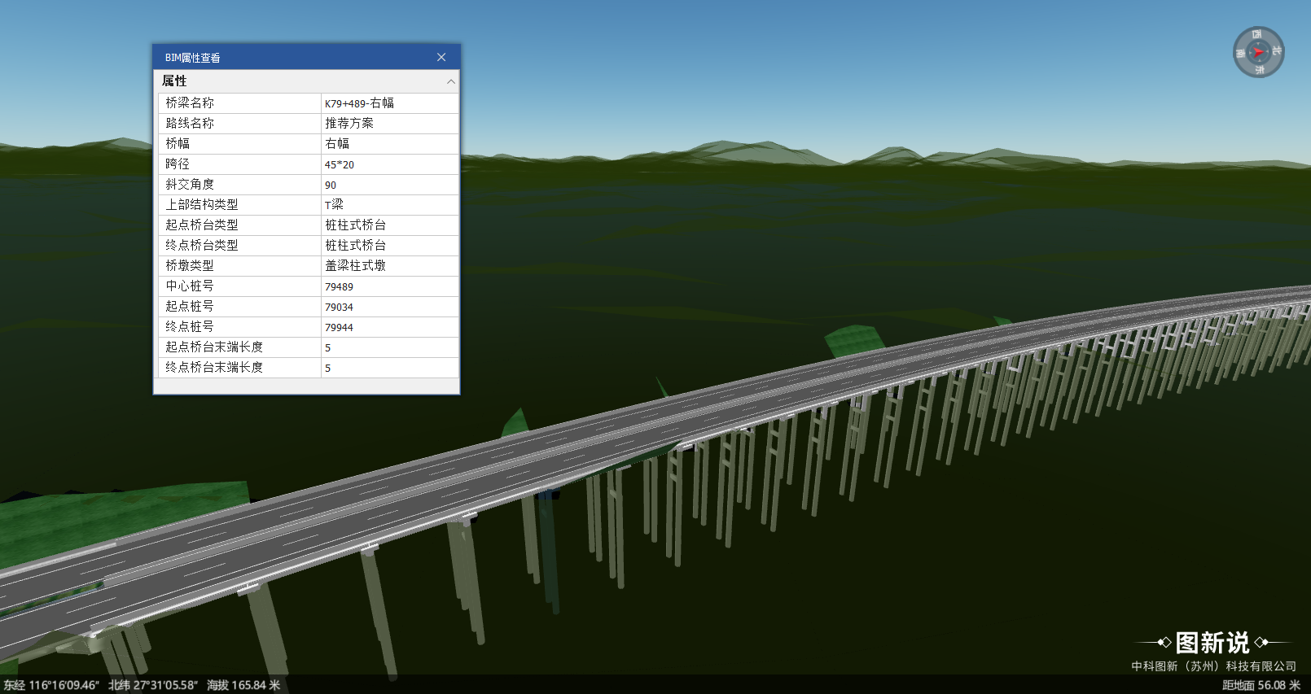Screen dimensions: 1311x694
Task: Click the 海拔 165.84 米 altitude readout
Action: [x=243, y=685]
